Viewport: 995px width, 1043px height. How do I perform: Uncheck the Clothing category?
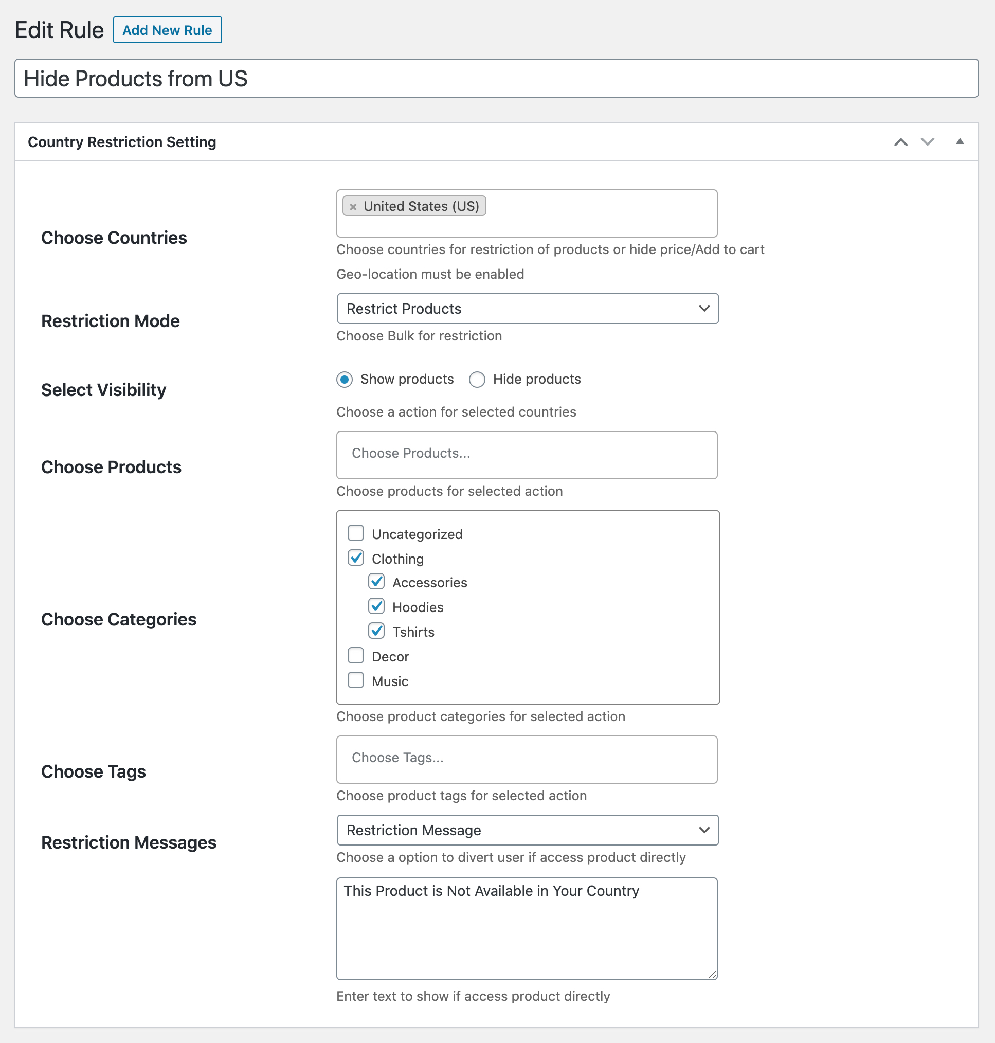click(x=356, y=558)
